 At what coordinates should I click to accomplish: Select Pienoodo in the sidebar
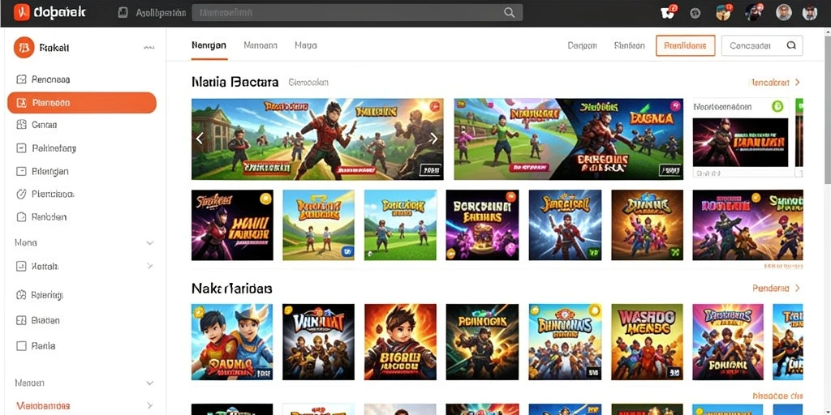(x=82, y=103)
